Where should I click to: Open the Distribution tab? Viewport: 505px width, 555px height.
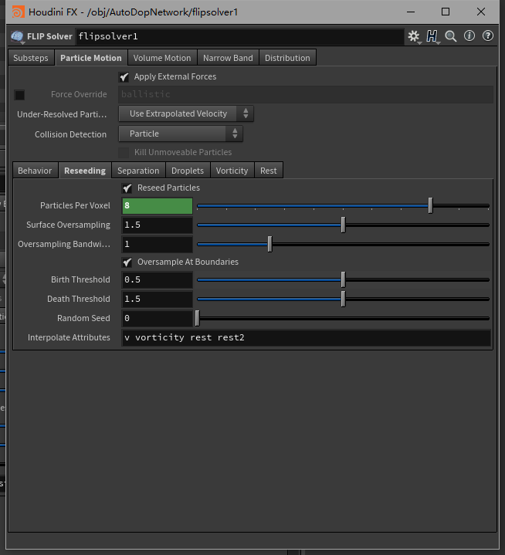(287, 58)
